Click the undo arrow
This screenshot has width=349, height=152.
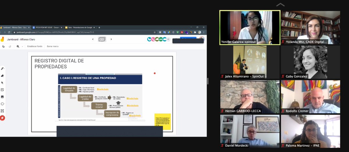[x=3, y=46]
